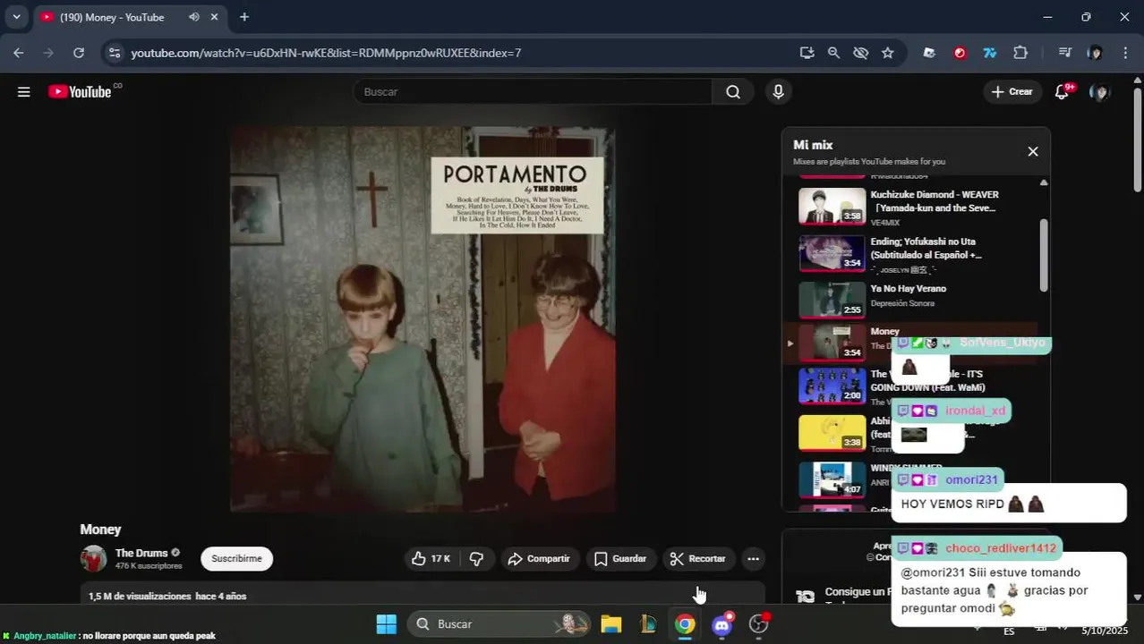Open the zoom magnifier icon in address bar

[x=834, y=53]
